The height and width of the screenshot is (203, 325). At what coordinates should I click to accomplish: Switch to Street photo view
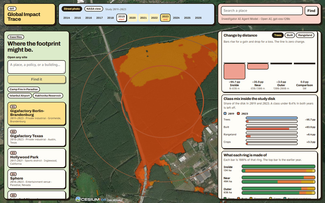72,9
